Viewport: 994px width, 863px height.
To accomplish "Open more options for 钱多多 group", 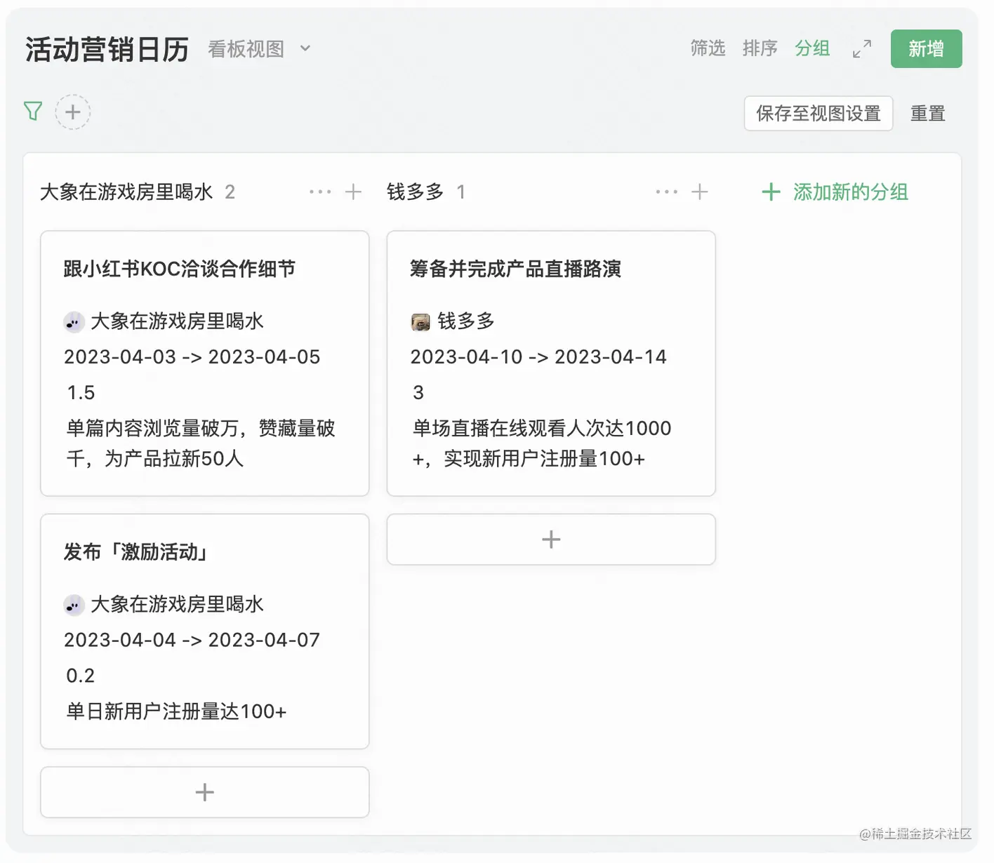I will (667, 192).
